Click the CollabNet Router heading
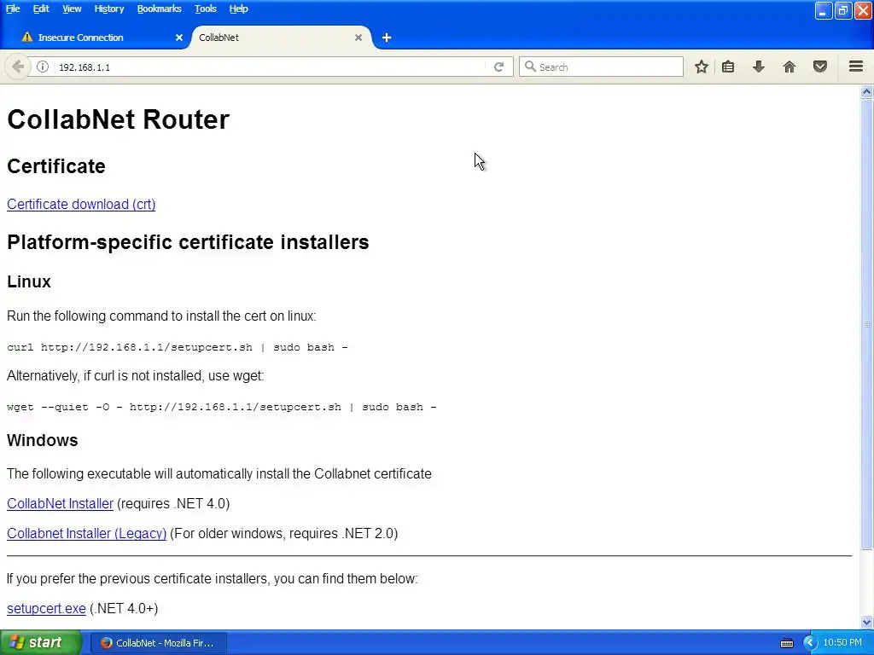This screenshot has height=655, width=874. click(x=118, y=119)
